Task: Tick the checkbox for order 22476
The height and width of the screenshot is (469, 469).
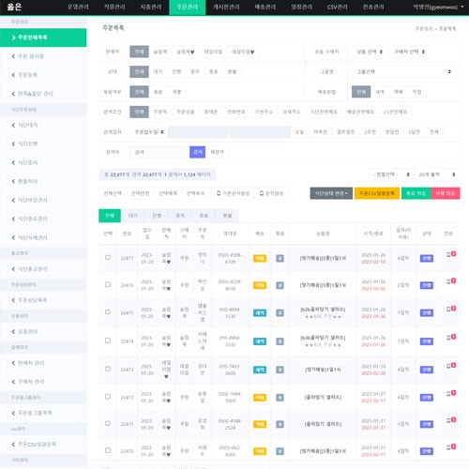Action: click(108, 284)
